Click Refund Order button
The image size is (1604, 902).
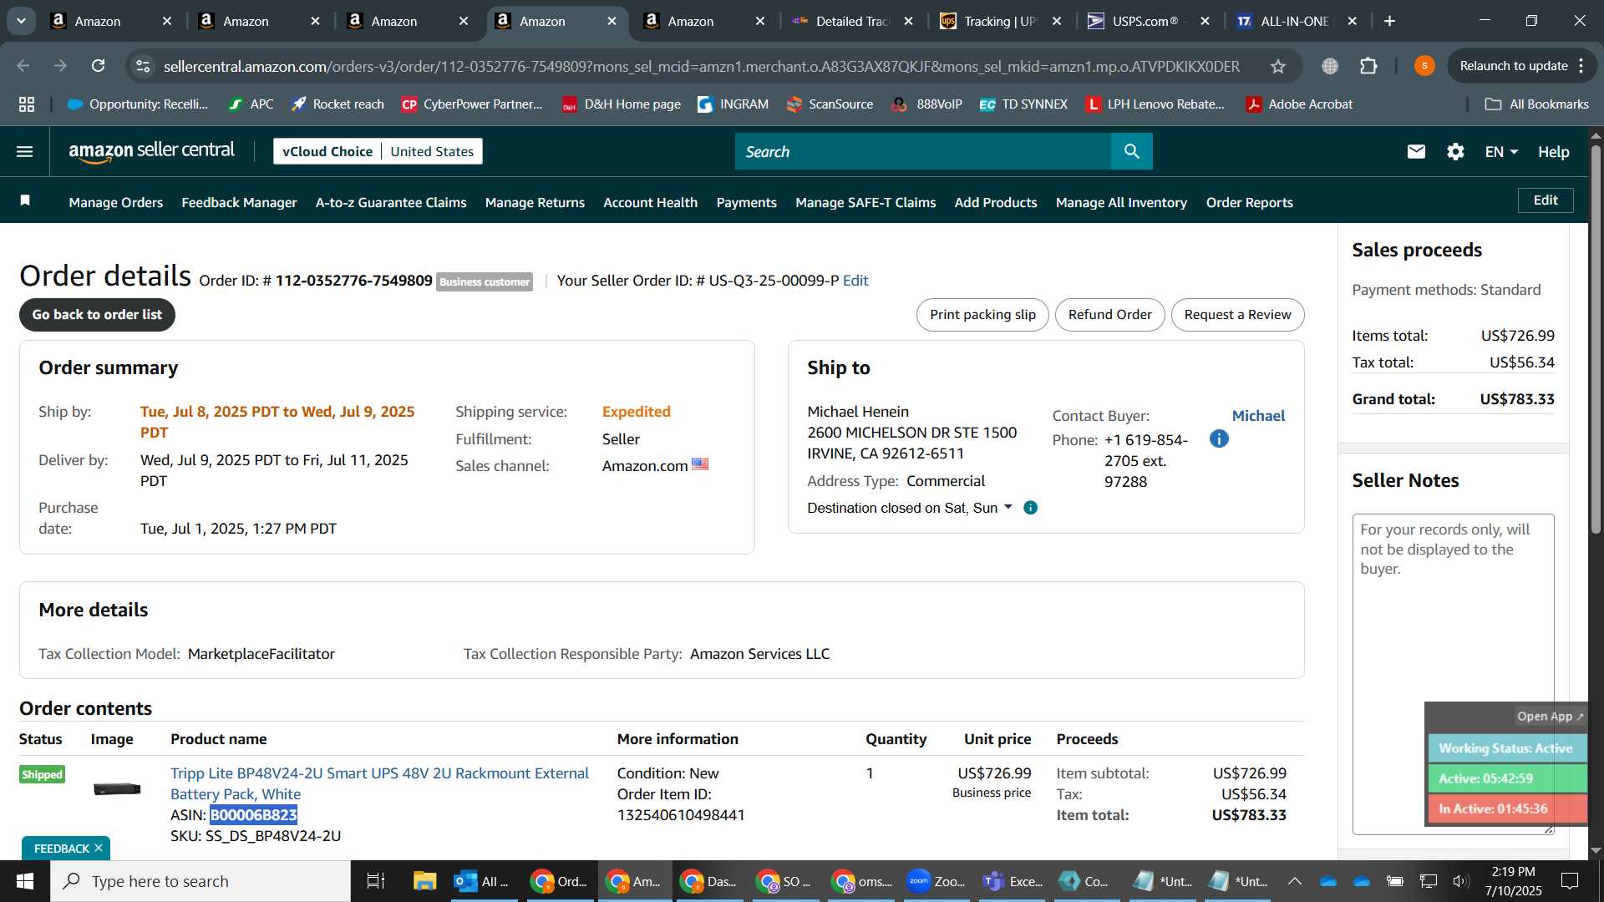coord(1109,315)
